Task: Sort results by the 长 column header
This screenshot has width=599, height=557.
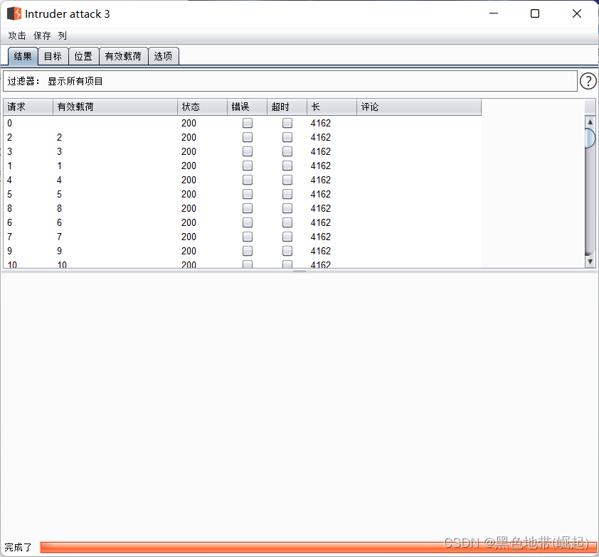Action: pos(332,107)
